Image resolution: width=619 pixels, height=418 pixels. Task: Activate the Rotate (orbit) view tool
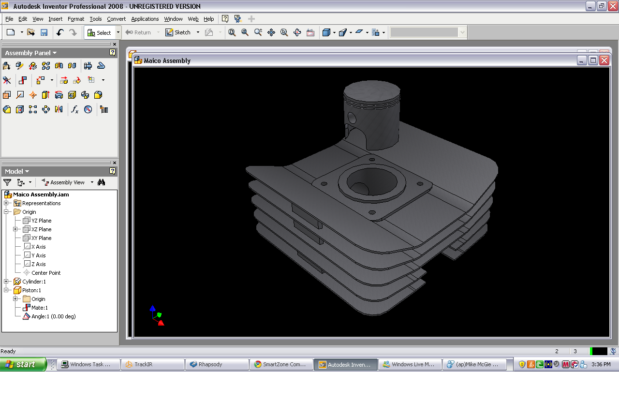pyautogui.click(x=297, y=32)
